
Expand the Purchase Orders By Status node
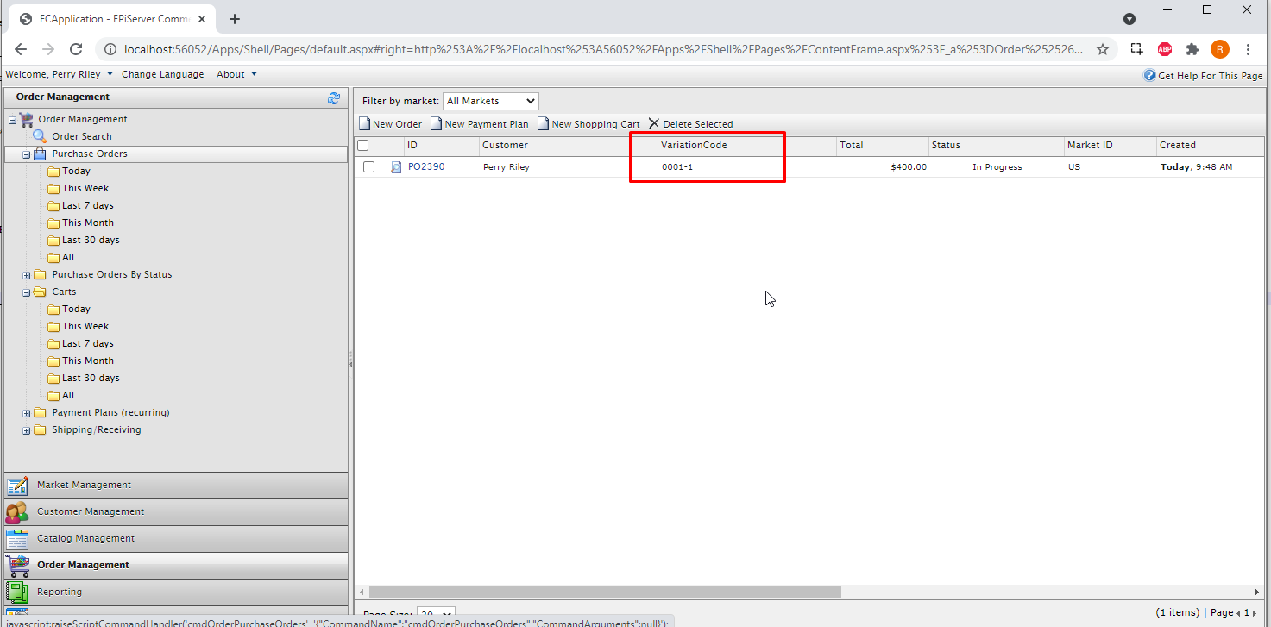(x=27, y=275)
